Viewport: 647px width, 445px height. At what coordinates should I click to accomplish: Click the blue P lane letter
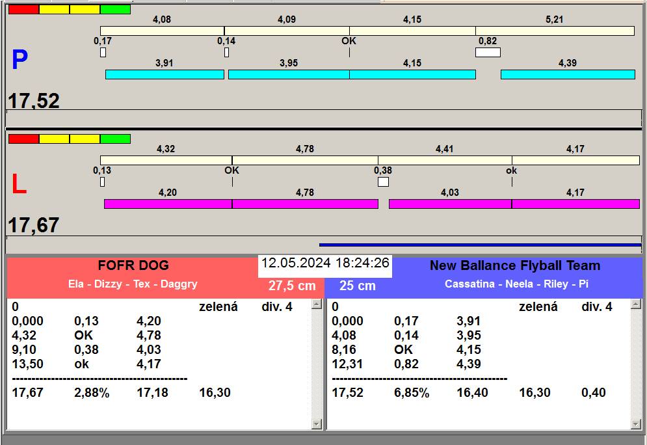pyautogui.click(x=20, y=59)
